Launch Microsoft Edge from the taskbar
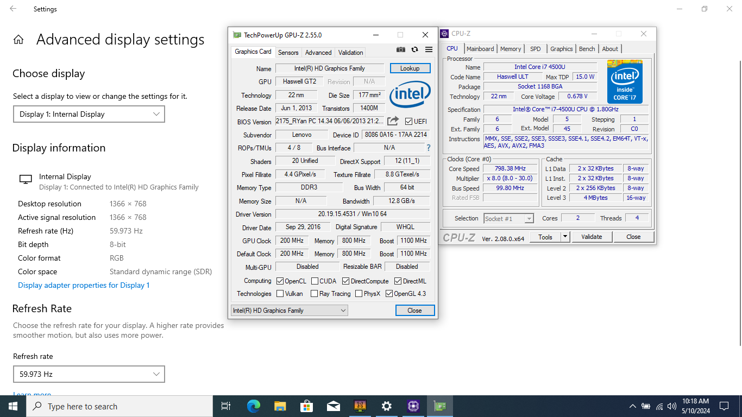The width and height of the screenshot is (742, 417). (253, 406)
